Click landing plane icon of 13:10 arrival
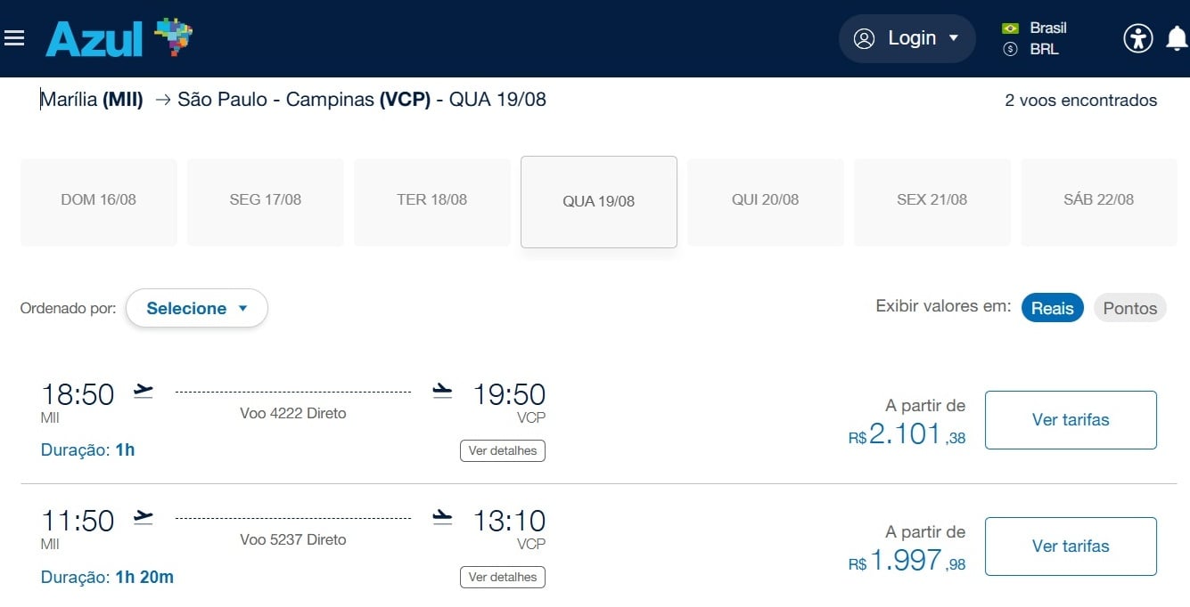The height and width of the screenshot is (607, 1190). [442, 517]
